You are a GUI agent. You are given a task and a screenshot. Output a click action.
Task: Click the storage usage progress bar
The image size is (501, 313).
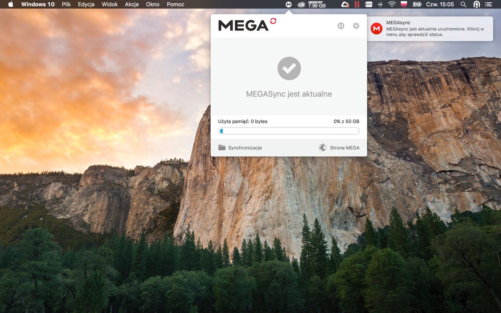tap(289, 131)
